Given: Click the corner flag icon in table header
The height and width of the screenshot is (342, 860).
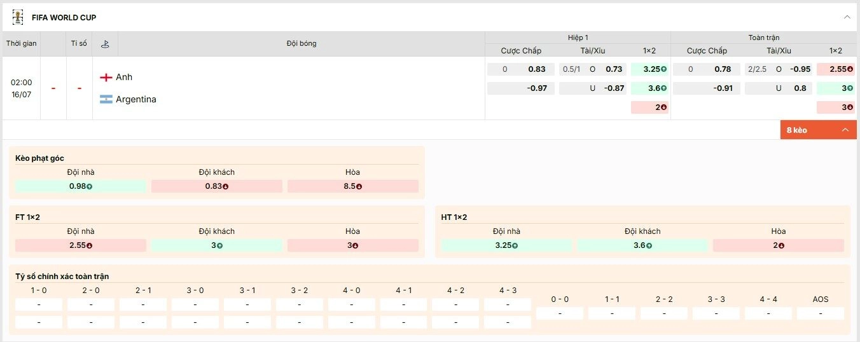Looking at the screenshot, I should coord(105,44).
